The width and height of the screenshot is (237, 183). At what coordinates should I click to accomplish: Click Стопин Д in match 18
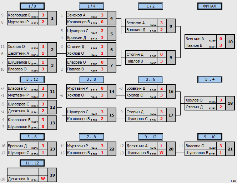[x=194, y=107]
